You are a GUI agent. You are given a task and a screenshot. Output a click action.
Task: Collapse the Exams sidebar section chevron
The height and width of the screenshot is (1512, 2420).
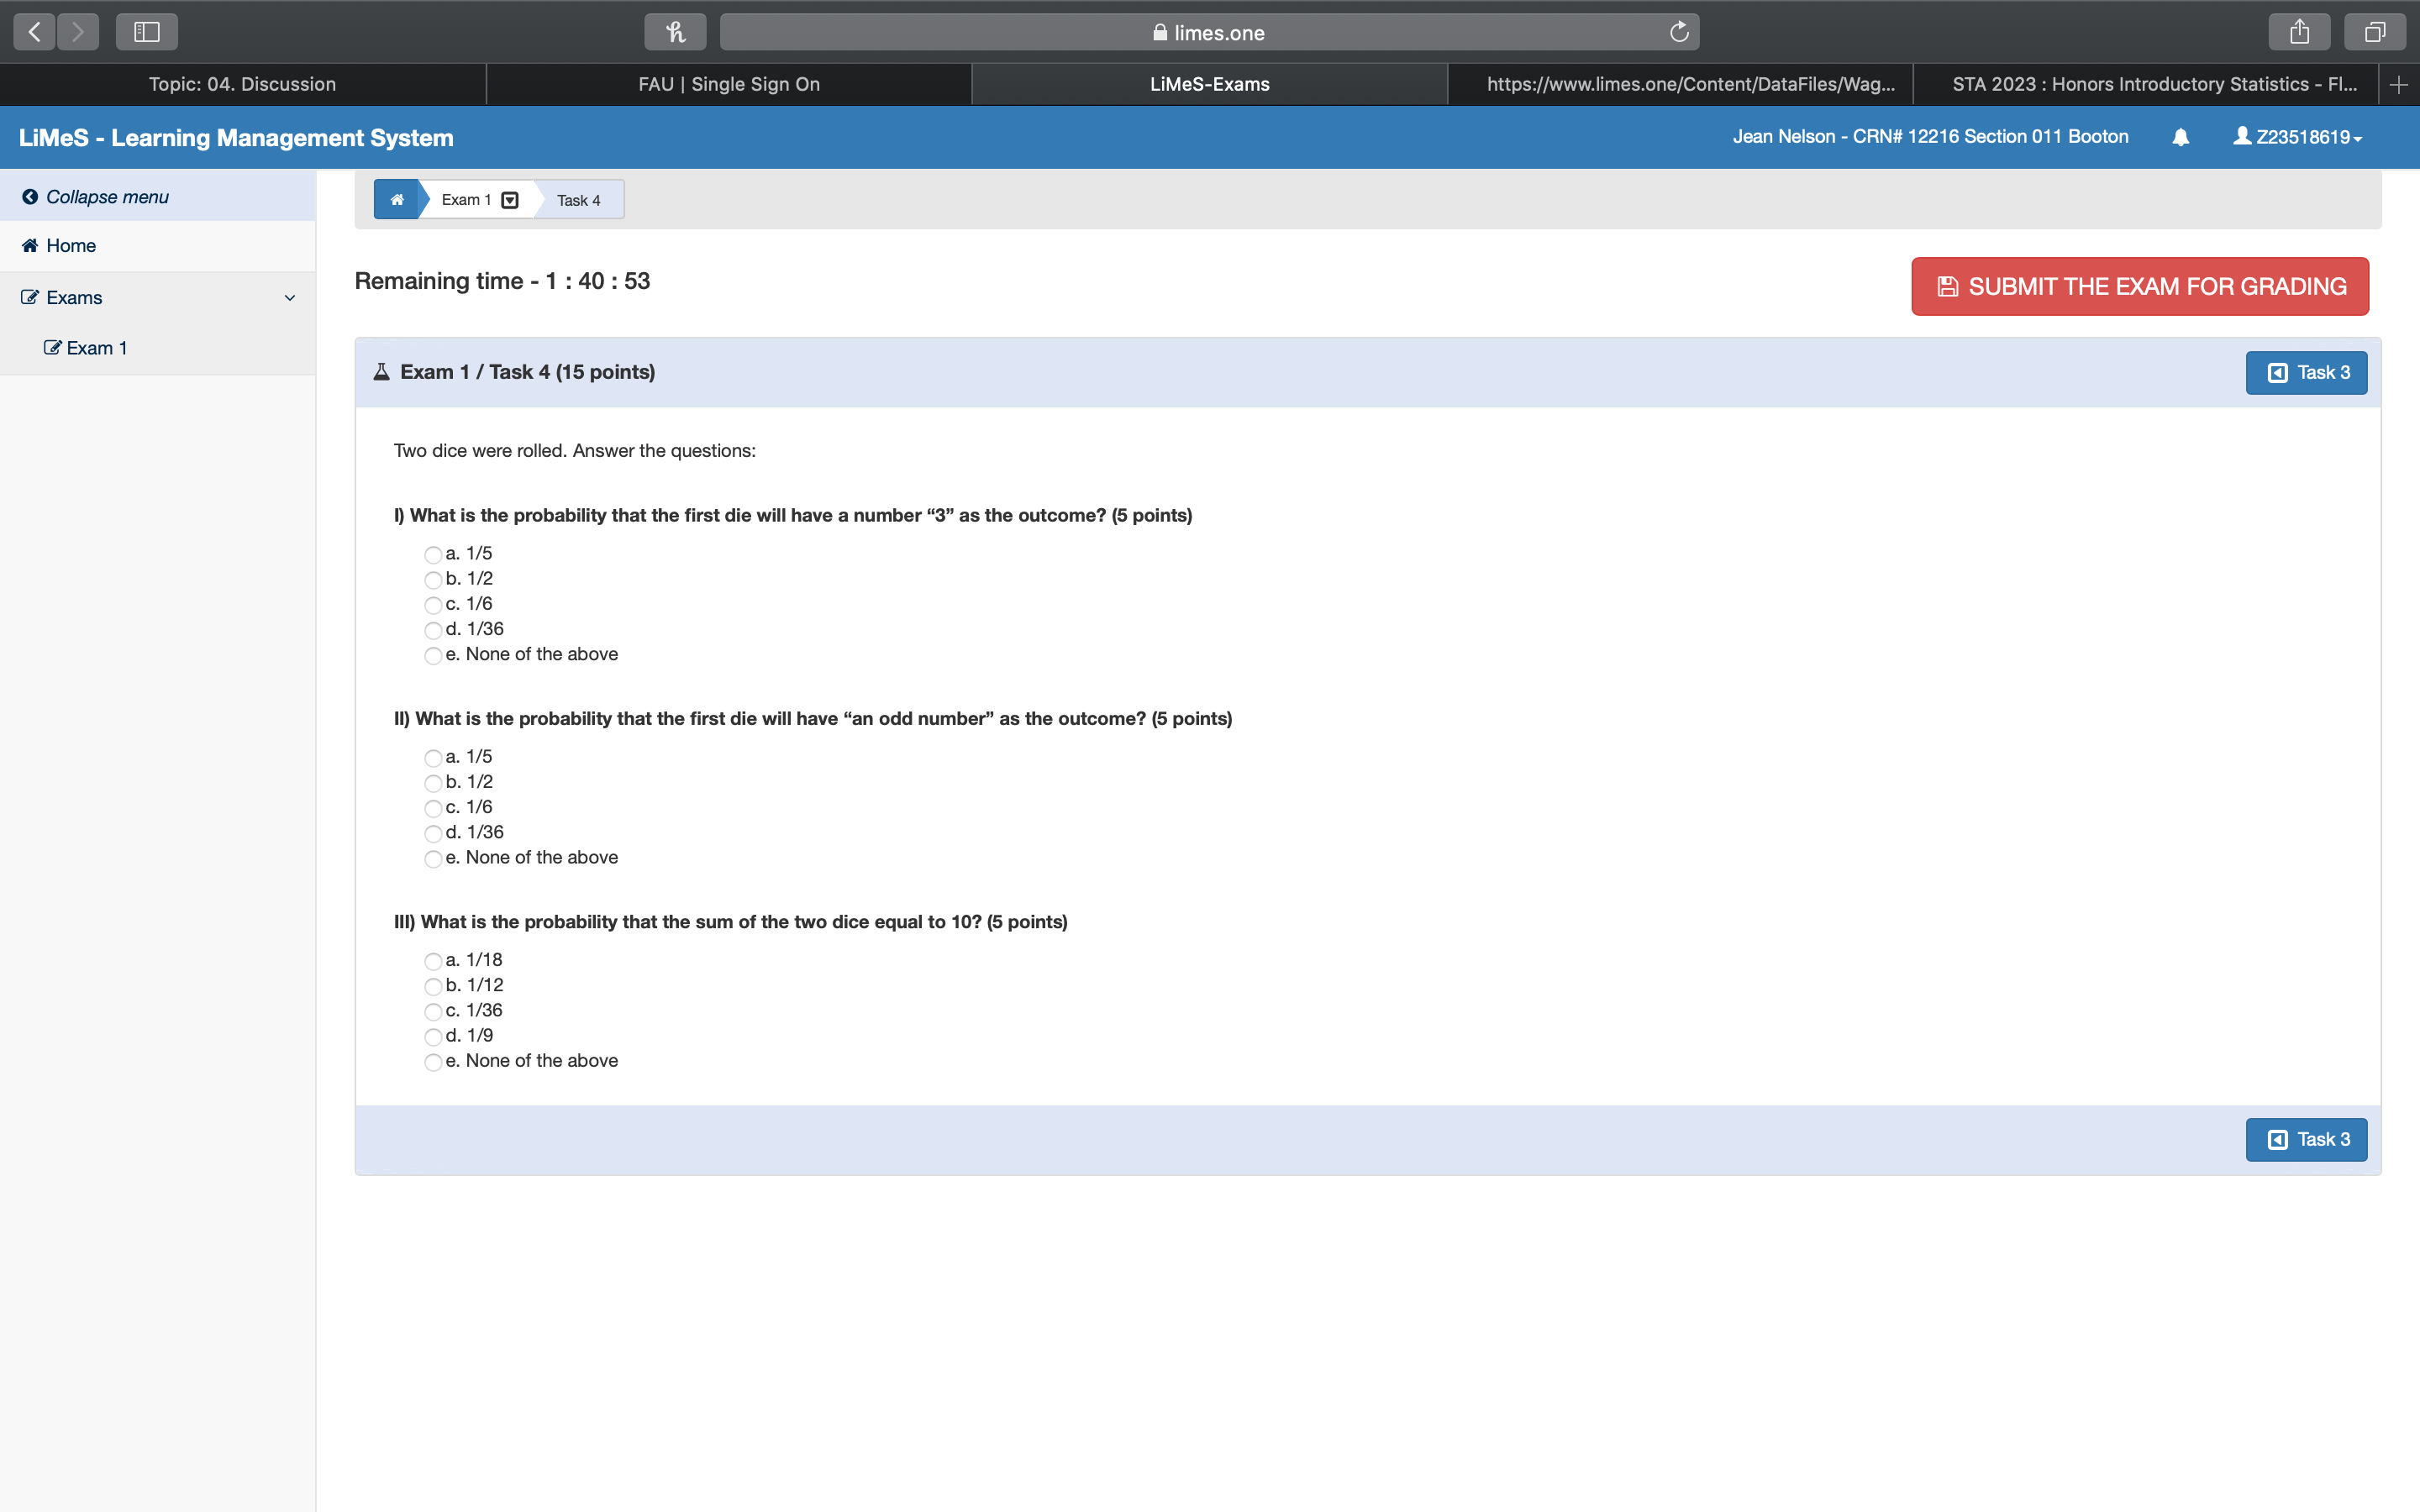tap(290, 298)
